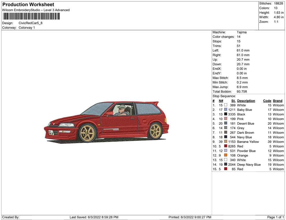286x220 pixels.
Task: Click the Brand column header
Action: [278, 101]
